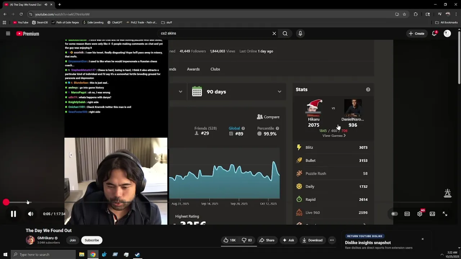Image resolution: width=461 pixels, height=259 pixels.
Task: Open a new browser tab
Action: pos(59,5)
